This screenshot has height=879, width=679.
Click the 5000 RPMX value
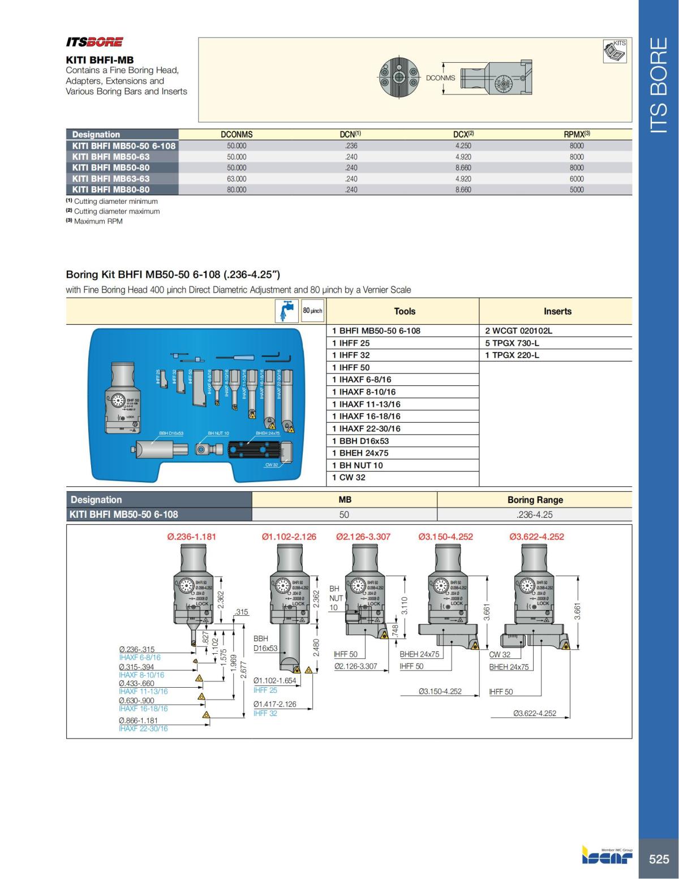coord(577,190)
